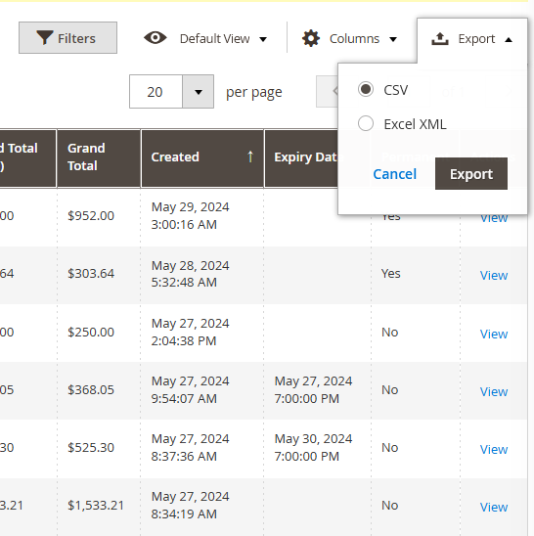Open the Columns dropdown

point(349,38)
